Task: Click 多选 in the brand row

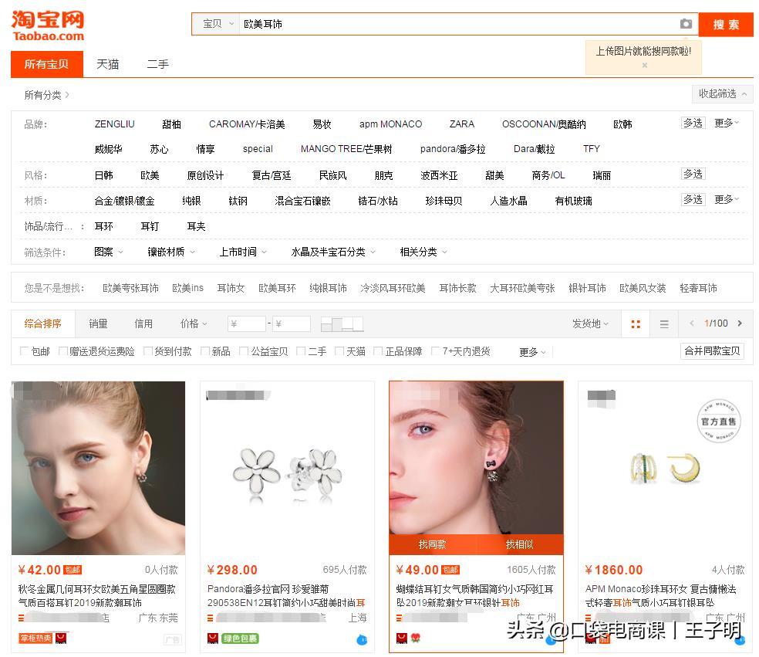Action: click(693, 123)
